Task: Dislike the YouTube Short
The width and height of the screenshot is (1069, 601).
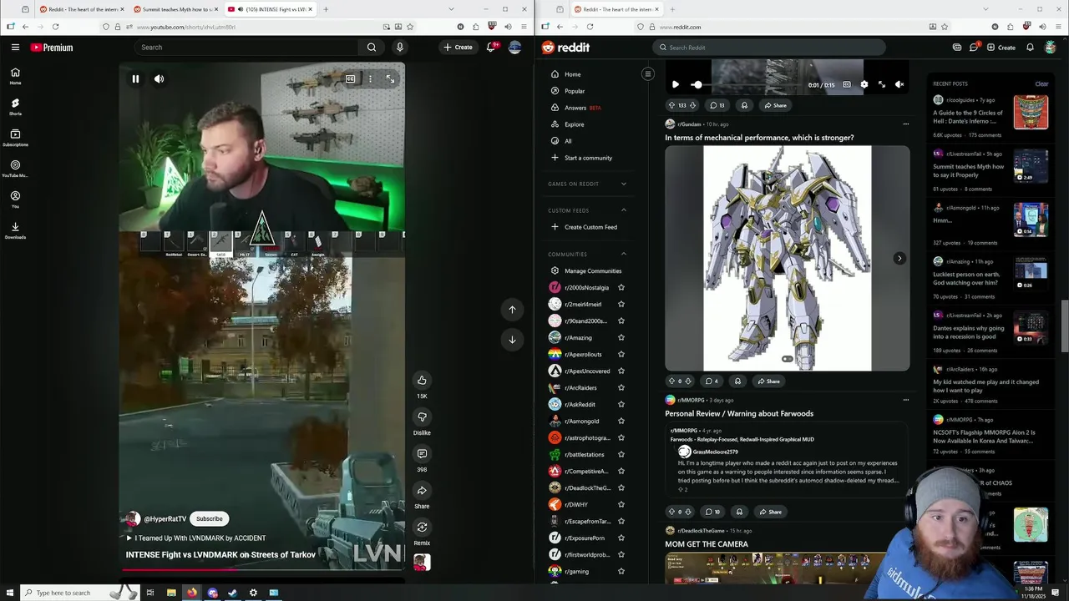Action: (422, 417)
